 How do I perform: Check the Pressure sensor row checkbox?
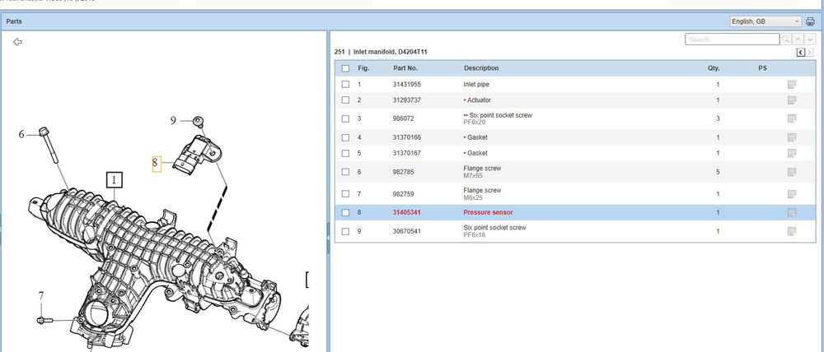(345, 212)
